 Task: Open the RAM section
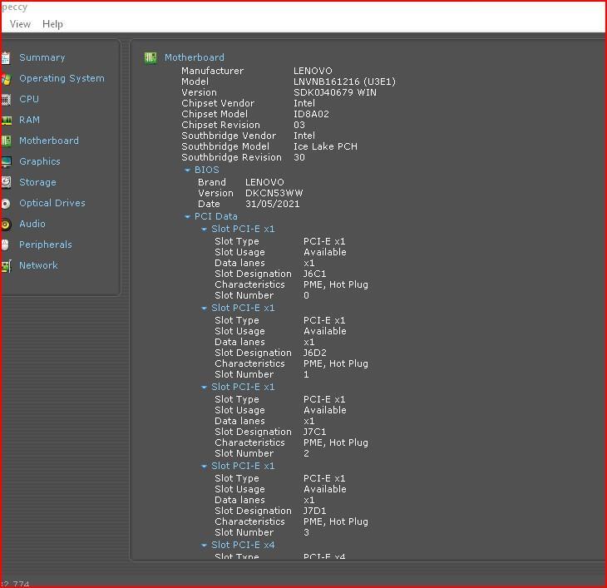(x=29, y=120)
